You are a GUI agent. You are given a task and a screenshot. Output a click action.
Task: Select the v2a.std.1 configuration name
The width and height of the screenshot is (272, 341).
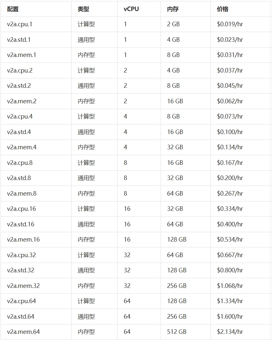(19, 40)
